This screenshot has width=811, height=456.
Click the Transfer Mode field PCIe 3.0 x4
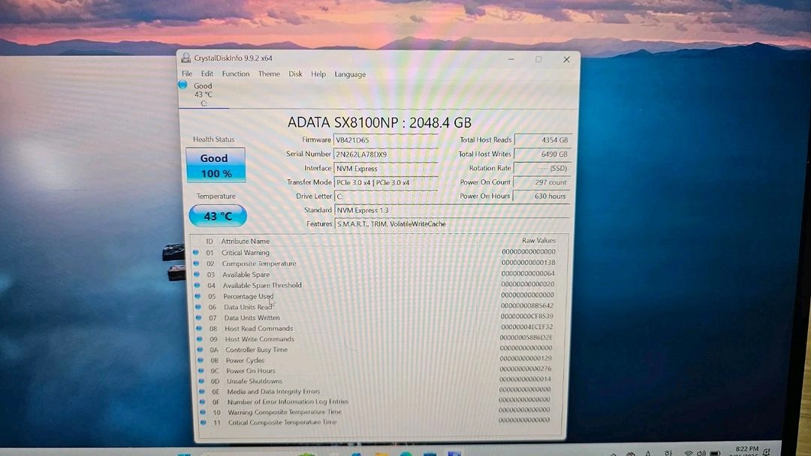(x=385, y=182)
